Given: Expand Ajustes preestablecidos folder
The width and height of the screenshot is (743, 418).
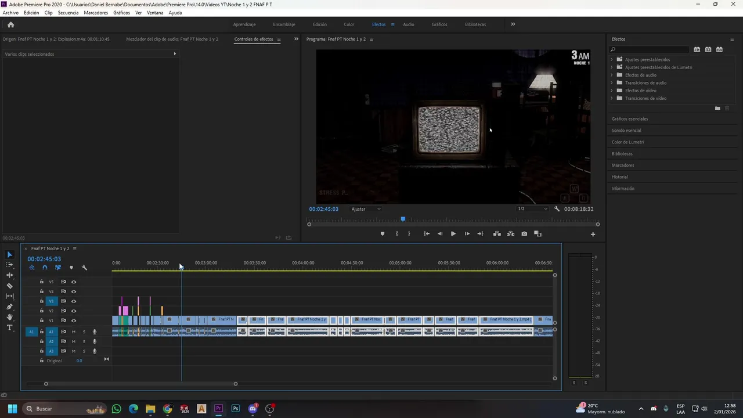Looking at the screenshot, I should tap(611, 60).
